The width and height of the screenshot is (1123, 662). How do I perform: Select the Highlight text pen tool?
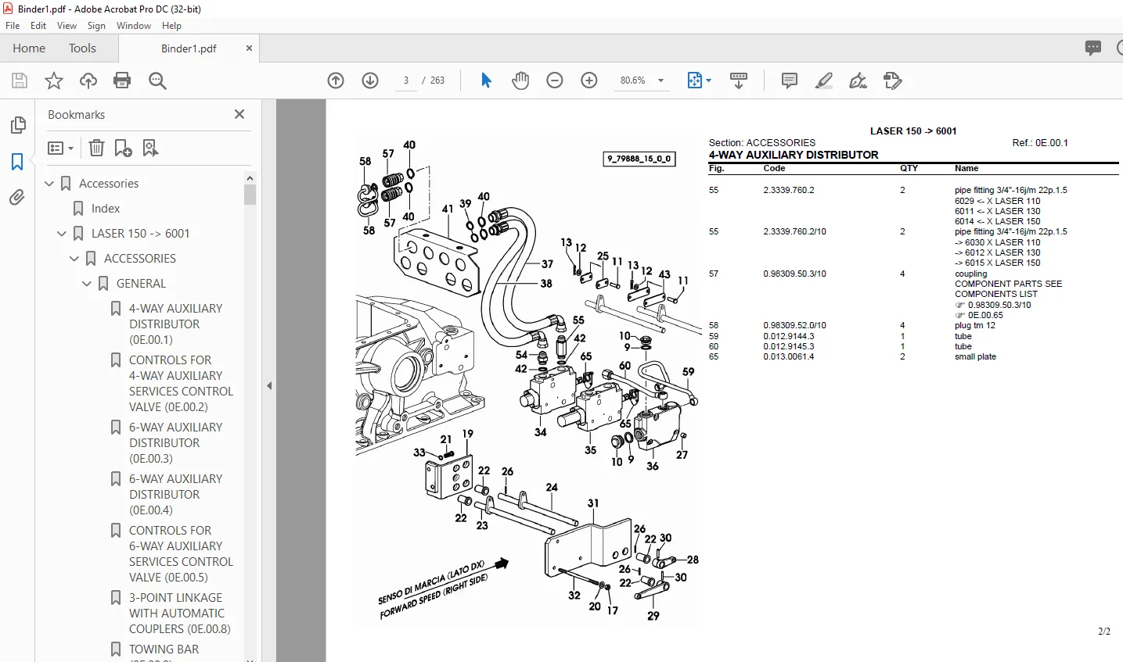click(824, 81)
